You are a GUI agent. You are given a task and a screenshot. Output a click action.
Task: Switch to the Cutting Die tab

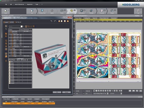point(87,18)
